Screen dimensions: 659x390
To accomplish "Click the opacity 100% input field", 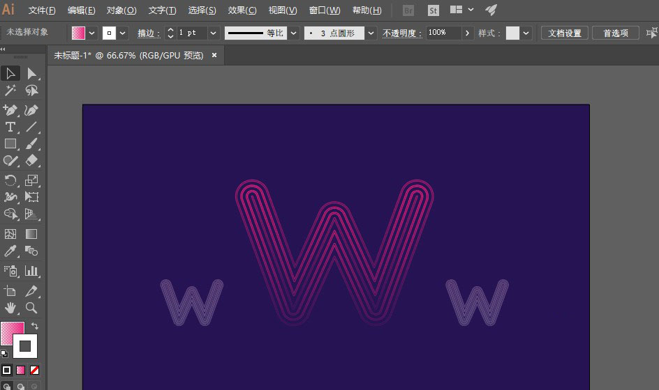I will pos(444,33).
